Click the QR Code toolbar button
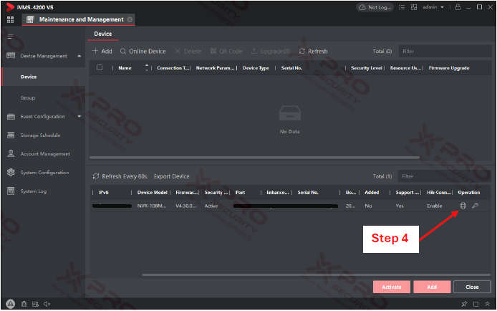The width and height of the screenshot is (497, 311). (226, 51)
